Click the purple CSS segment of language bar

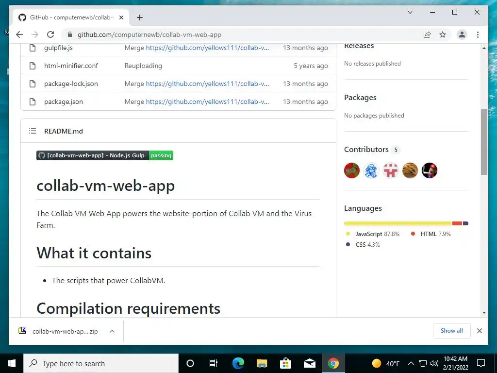tap(465, 223)
